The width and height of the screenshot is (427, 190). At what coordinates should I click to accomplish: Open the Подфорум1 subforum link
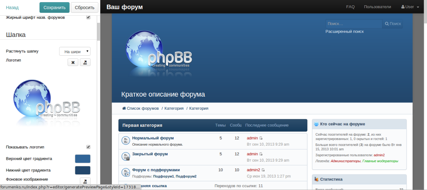click(164, 177)
